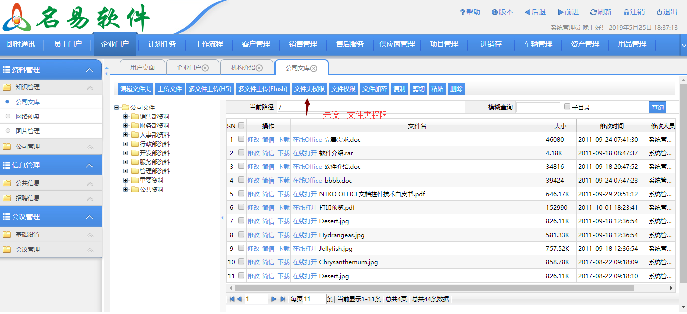Check the select-all checkbox in the table header

(241, 126)
